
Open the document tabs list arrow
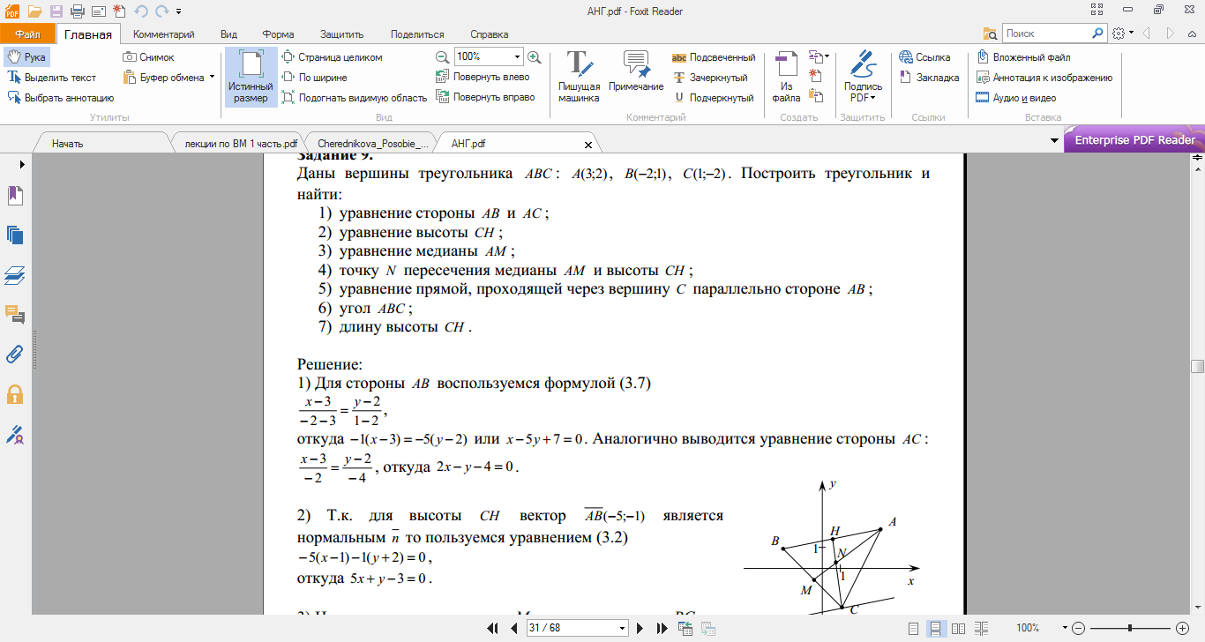pyautogui.click(x=1054, y=141)
